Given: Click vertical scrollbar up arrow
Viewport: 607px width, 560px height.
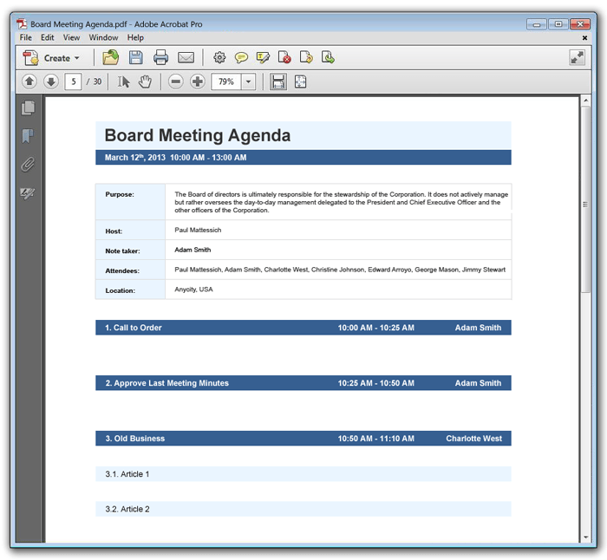Looking at the screenshot, I should point(585,101).
